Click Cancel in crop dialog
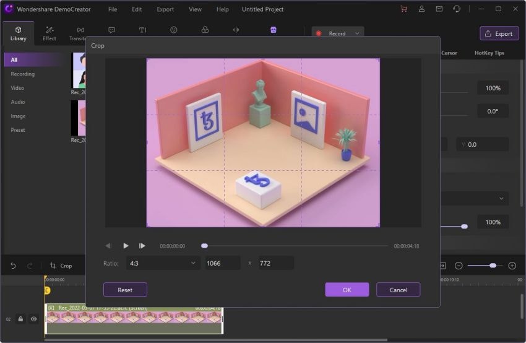This screenshot has height=343, width=526. pos(398,290)
